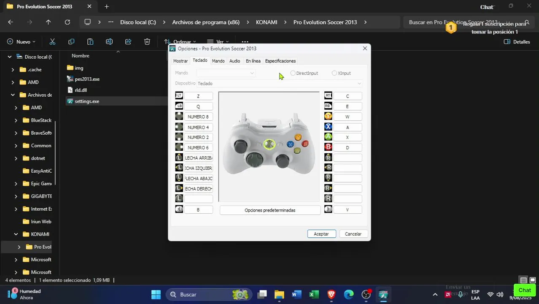Image resolution: width=539 pixels, height=304 pixels.
Task: Open the Dispositivo Teclado dropdown
Action: click(x=279, y=84)
